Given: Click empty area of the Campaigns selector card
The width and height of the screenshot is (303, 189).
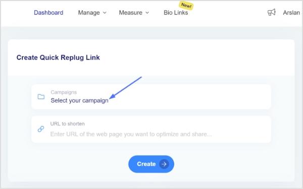Looking at the screenshot, I should [189, 97].
